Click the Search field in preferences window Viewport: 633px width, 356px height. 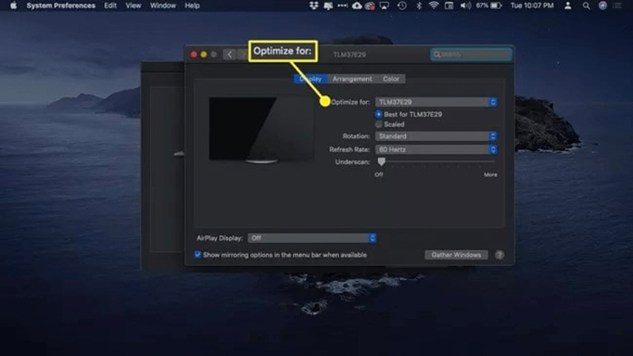coord(471,54)
